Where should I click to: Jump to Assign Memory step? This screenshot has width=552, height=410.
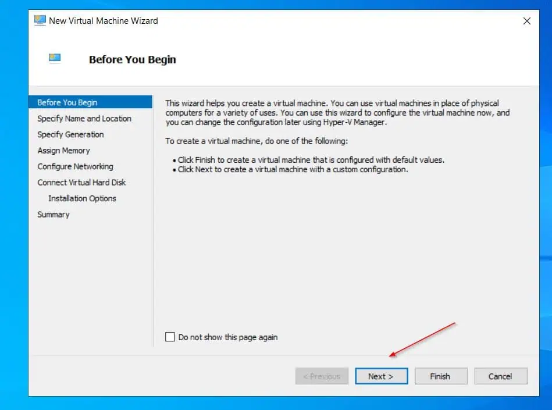pyautogui.click(x=63, y=151)
